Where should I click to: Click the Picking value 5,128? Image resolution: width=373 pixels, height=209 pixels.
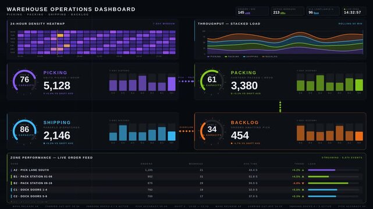[x=57, y=86]
